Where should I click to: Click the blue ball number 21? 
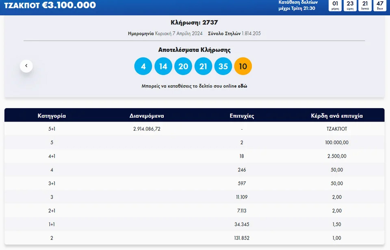point(203,66)
